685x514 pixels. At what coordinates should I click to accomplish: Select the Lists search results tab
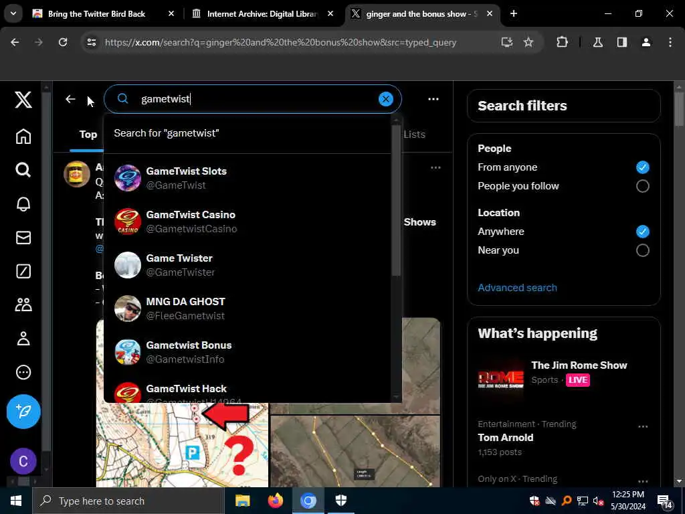click(414, 134)
